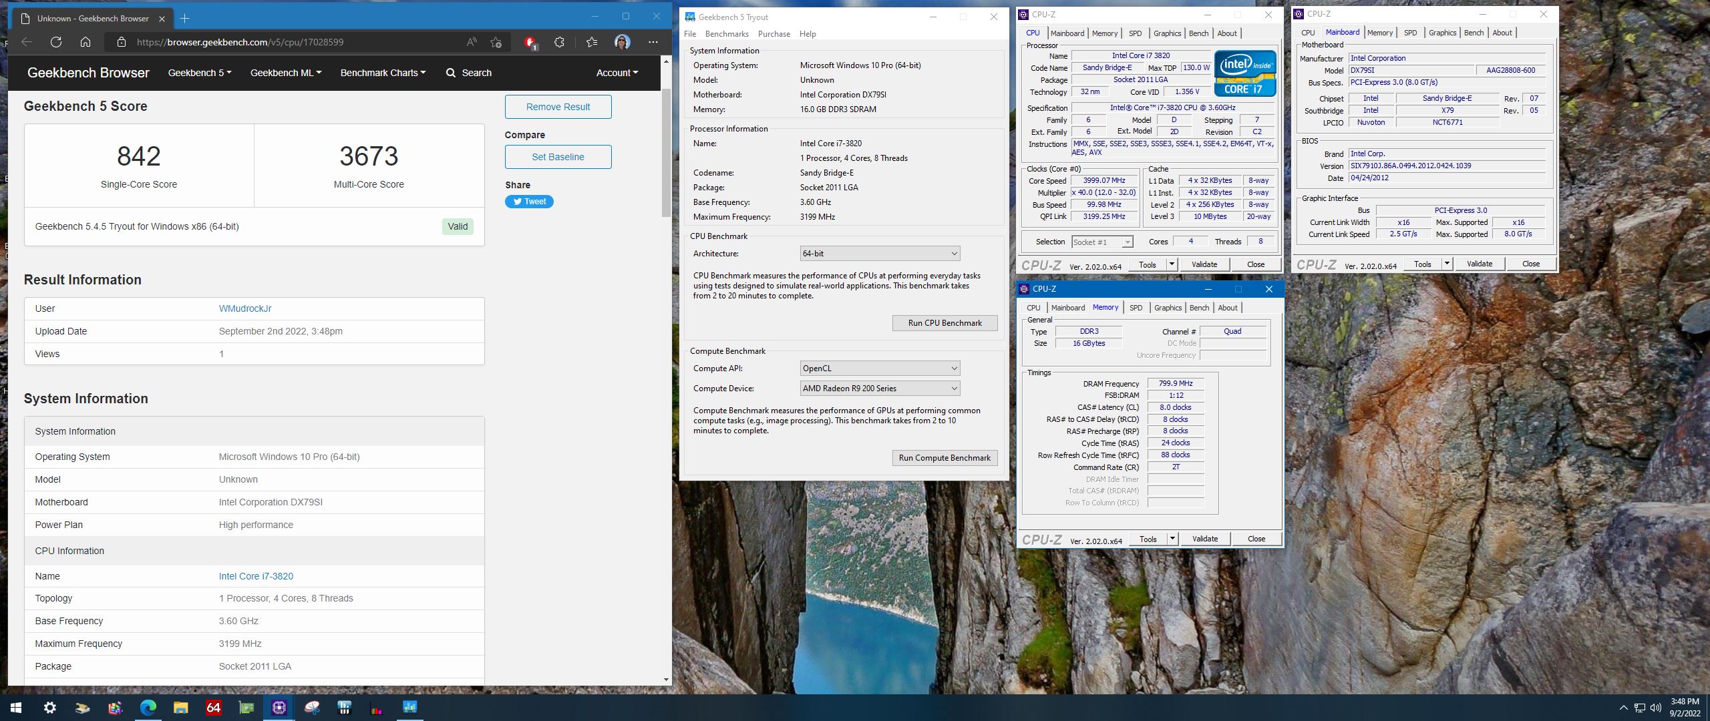The height and width of the screenshot is (721, 1710).
Task: Click the Remove Result button
Action: point(558,107)
